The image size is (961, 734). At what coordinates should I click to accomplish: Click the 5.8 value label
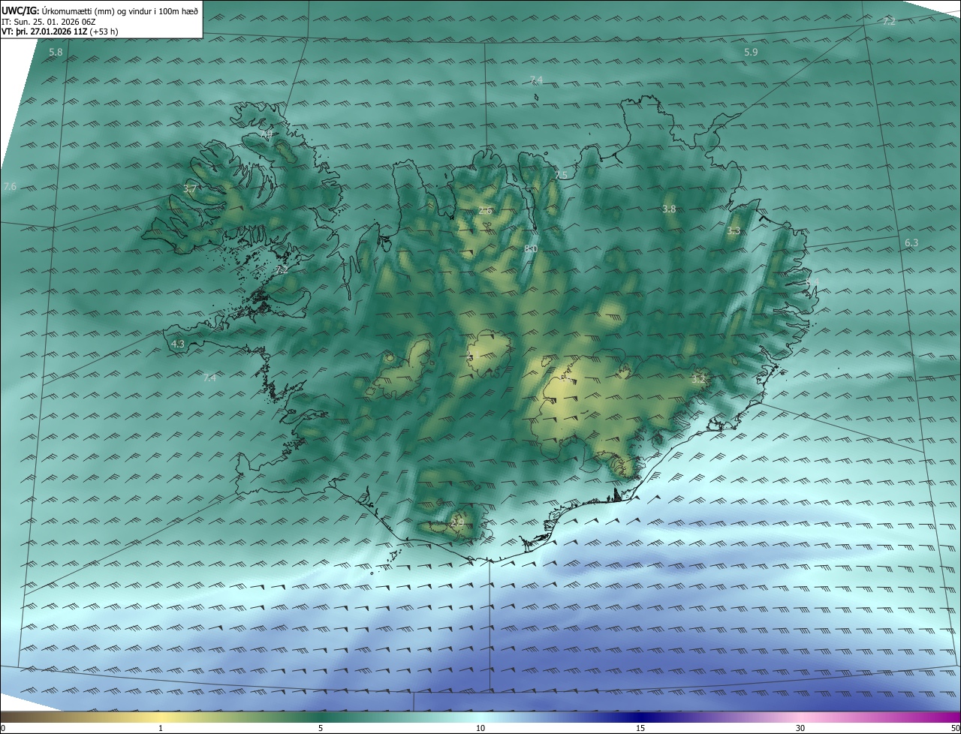click(x=56, y=53)
